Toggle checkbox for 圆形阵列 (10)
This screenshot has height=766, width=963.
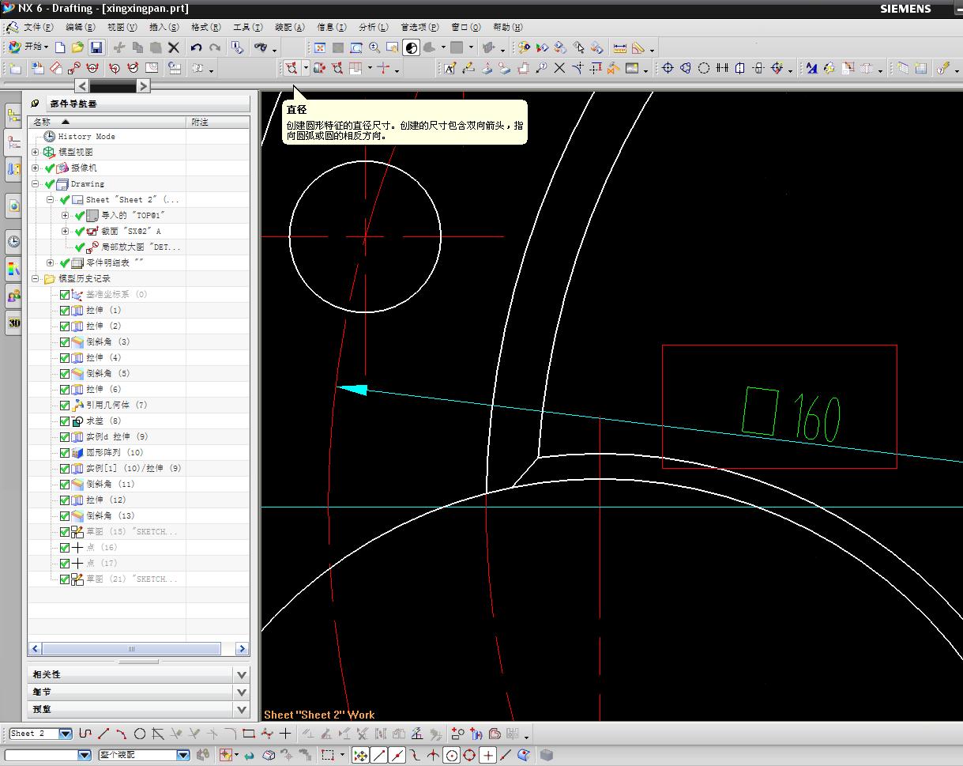click(x=65, y=452)
